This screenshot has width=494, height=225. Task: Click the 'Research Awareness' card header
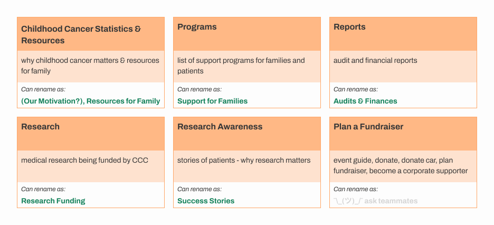(220, 127)
